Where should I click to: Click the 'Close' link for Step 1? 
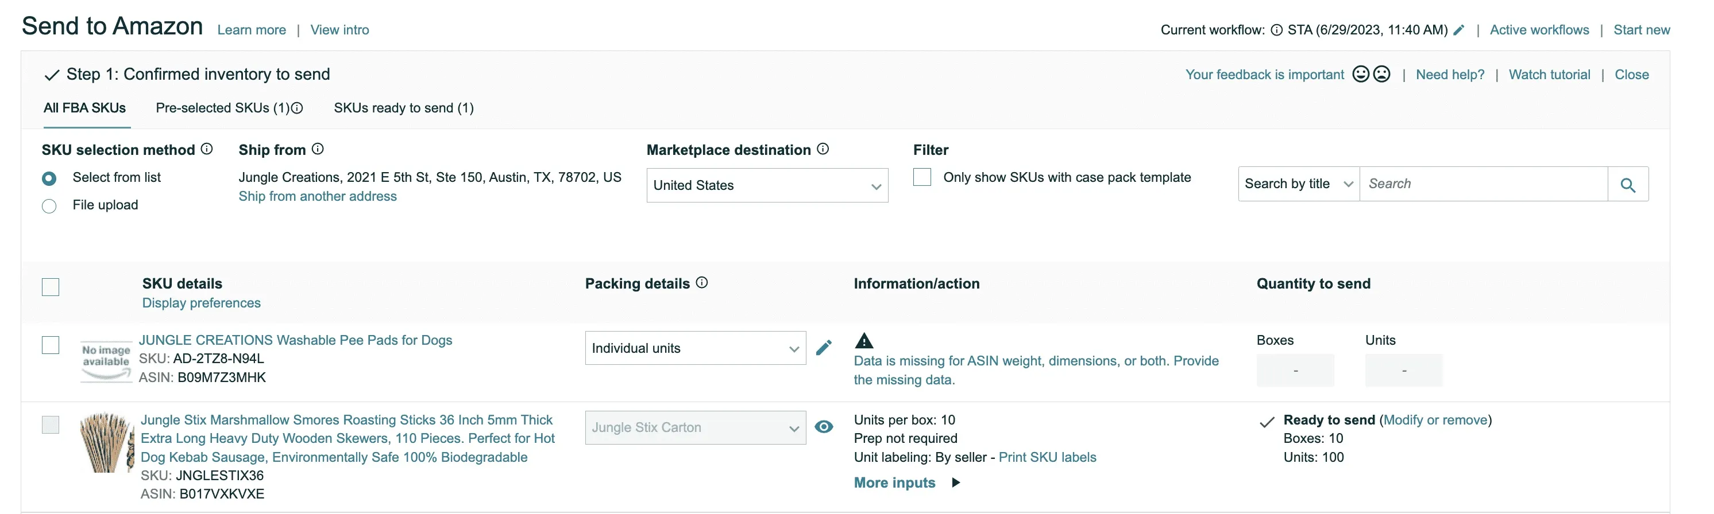pyautogui.click(x=1631, y=75)
